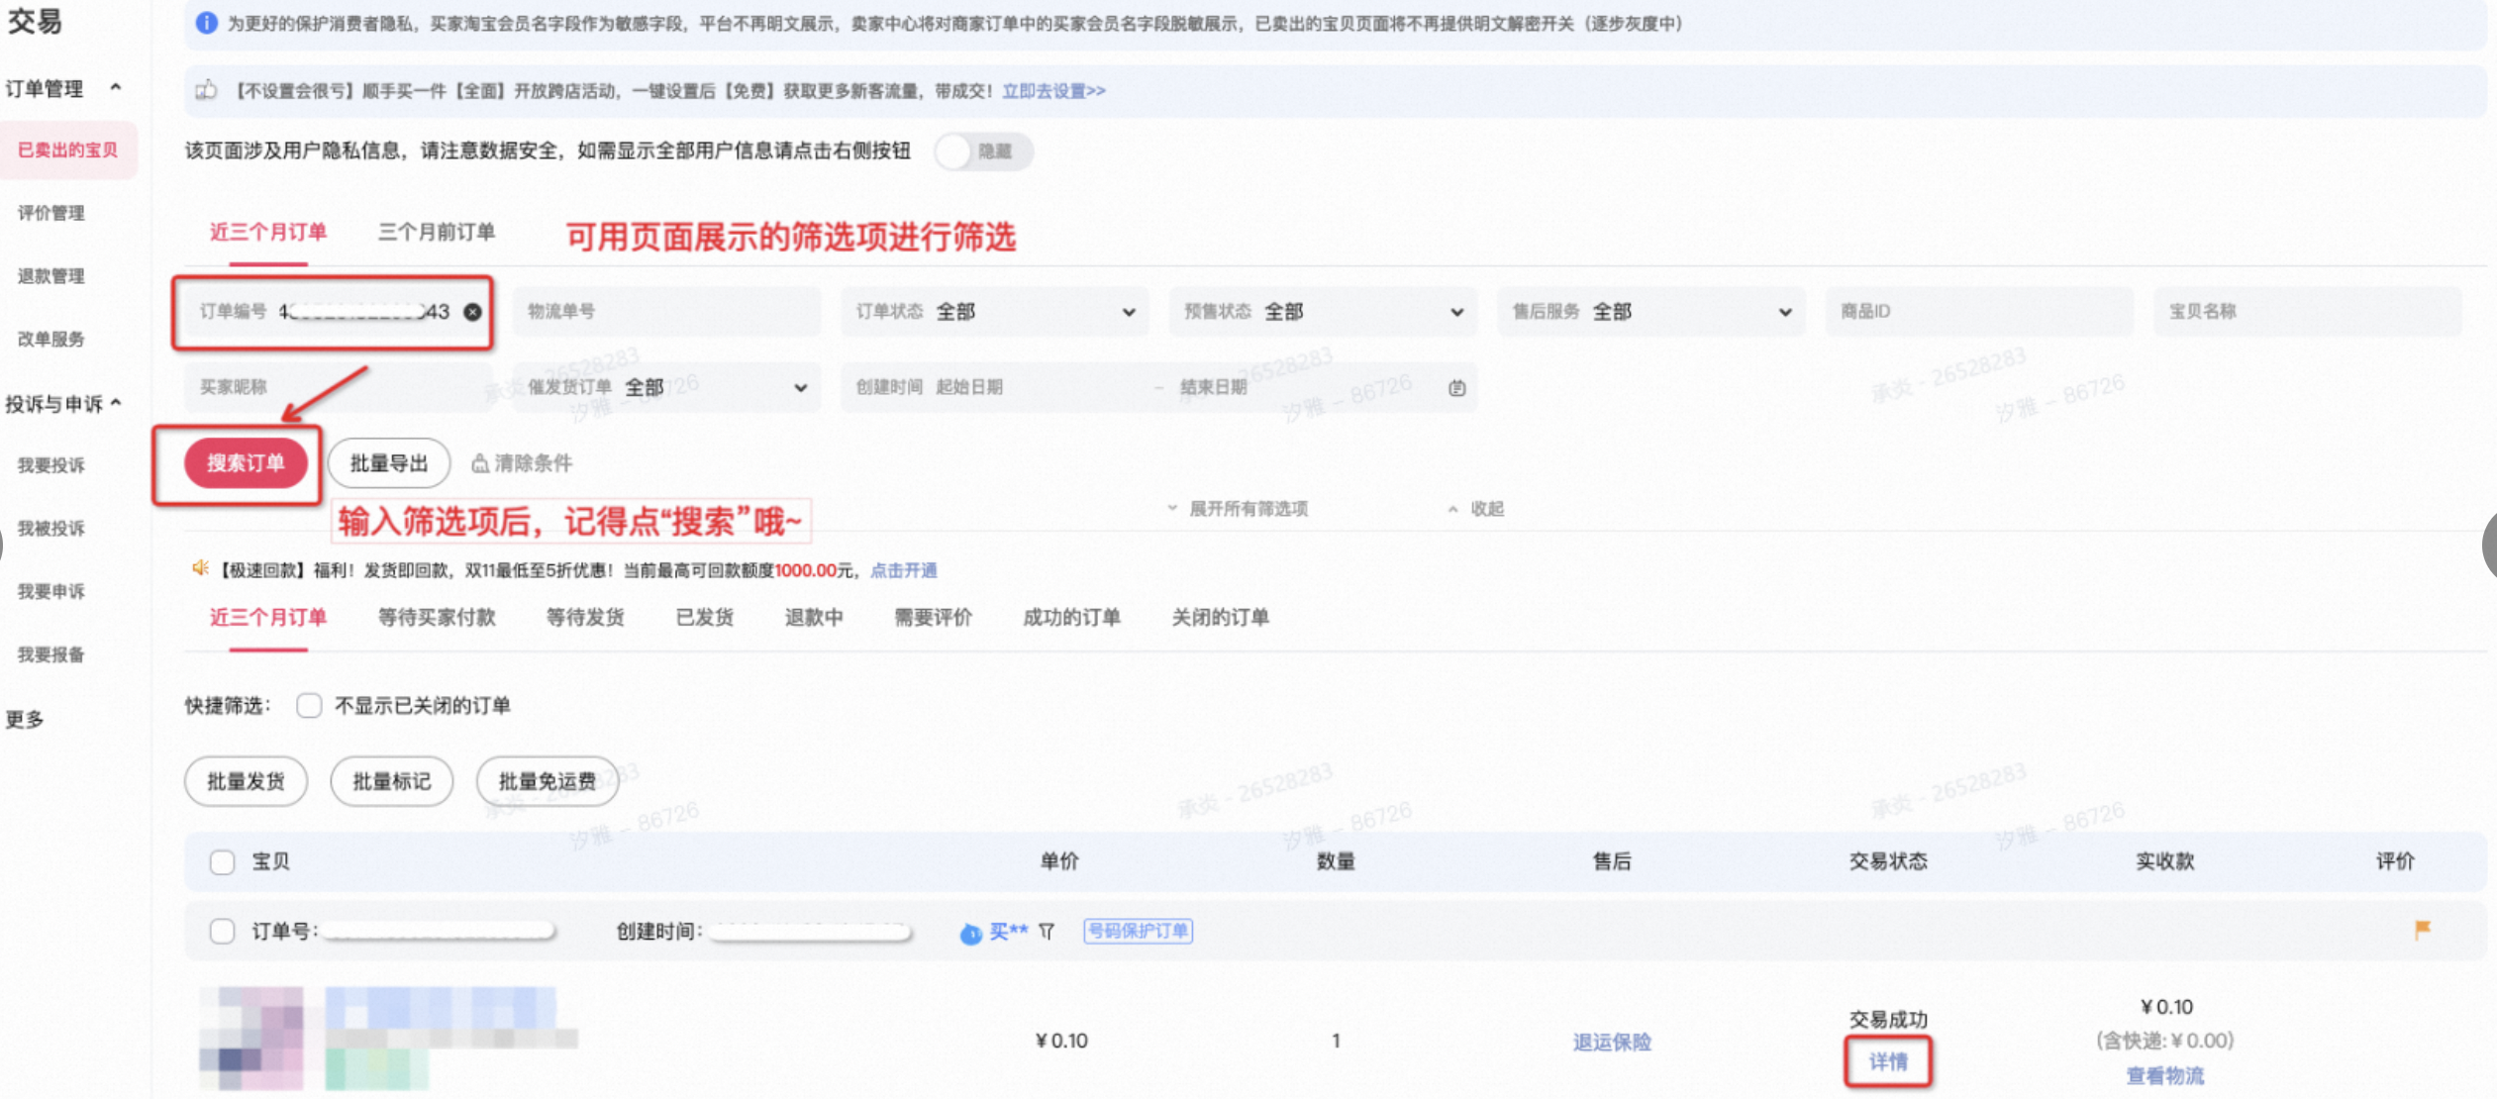The width and height of the screenshot is (2497, 1099).
Task: Open the 查看物流 link
Action: click(x=2164, y=1075)
